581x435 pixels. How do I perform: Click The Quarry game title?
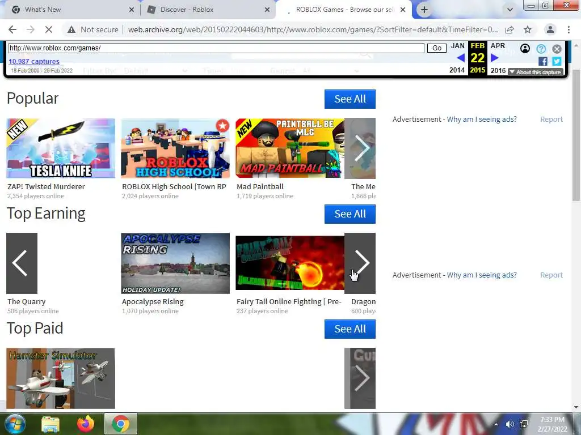pyautogui.click(x=26, y=302)
